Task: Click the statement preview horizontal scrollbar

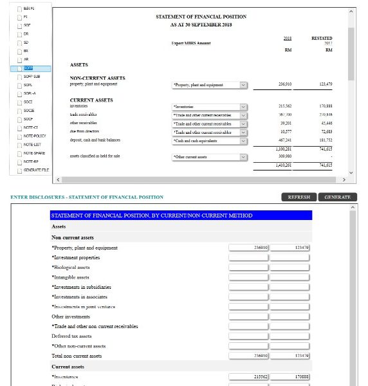Action: (x=198, y=179)
